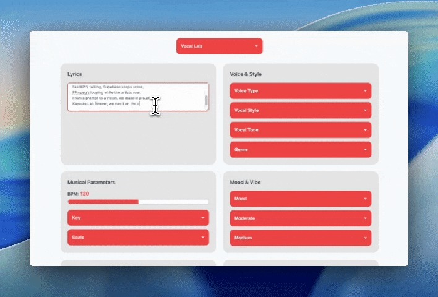The width and height of the screenshot is (438, 297).
Task: Select a Mood from the dropdown
Action: click(301, 199)
